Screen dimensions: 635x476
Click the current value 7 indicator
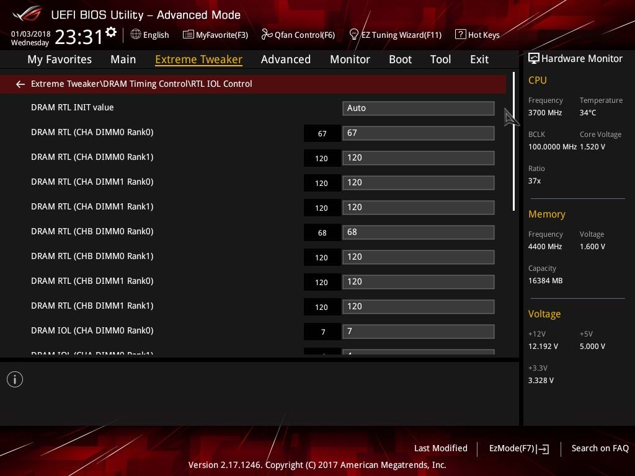[322, 332]
